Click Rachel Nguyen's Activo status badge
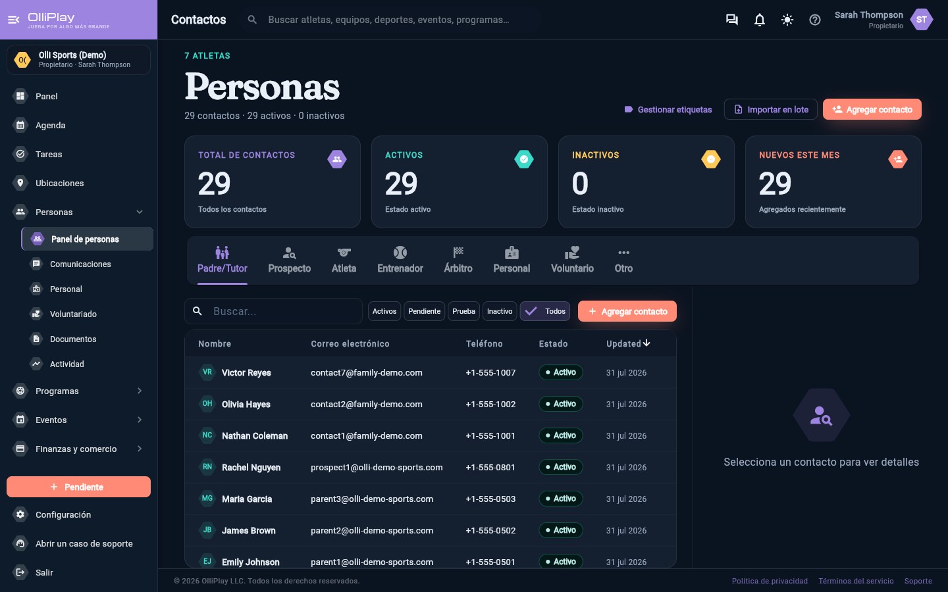 pyautogui.click(x=561, y=467)
